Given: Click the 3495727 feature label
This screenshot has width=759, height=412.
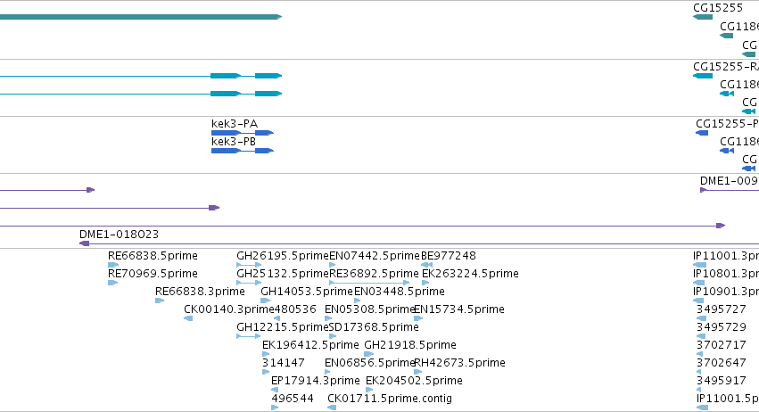Looking at the screenshot, I should coord(722,309).
